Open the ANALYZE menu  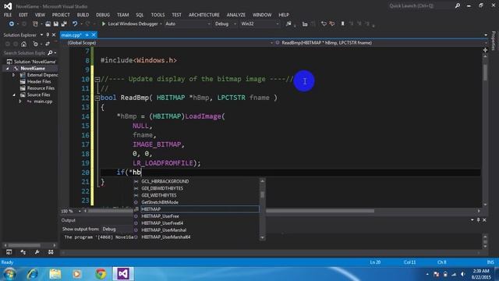235,15
